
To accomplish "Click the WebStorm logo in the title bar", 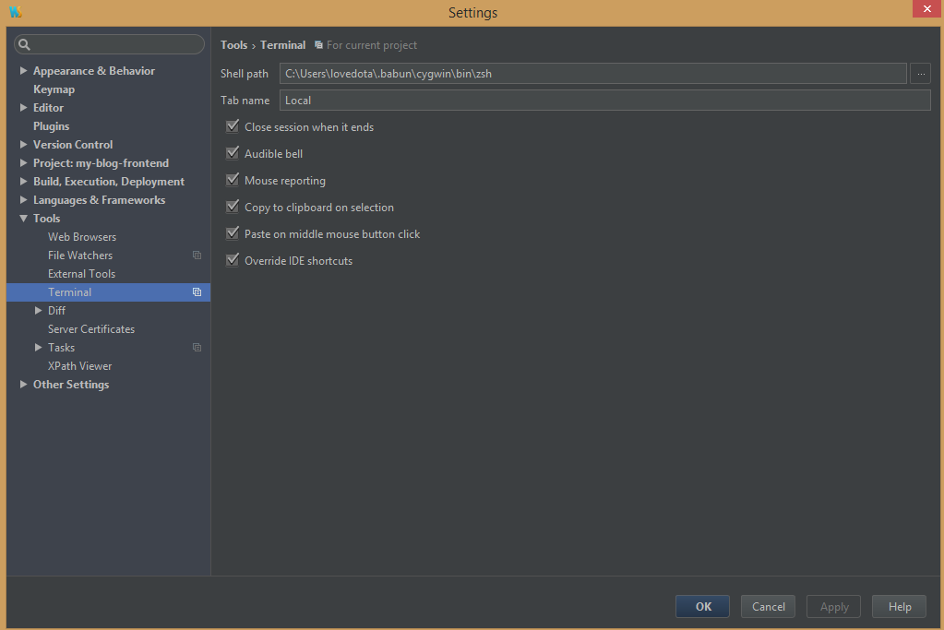I will click(14, 12).
